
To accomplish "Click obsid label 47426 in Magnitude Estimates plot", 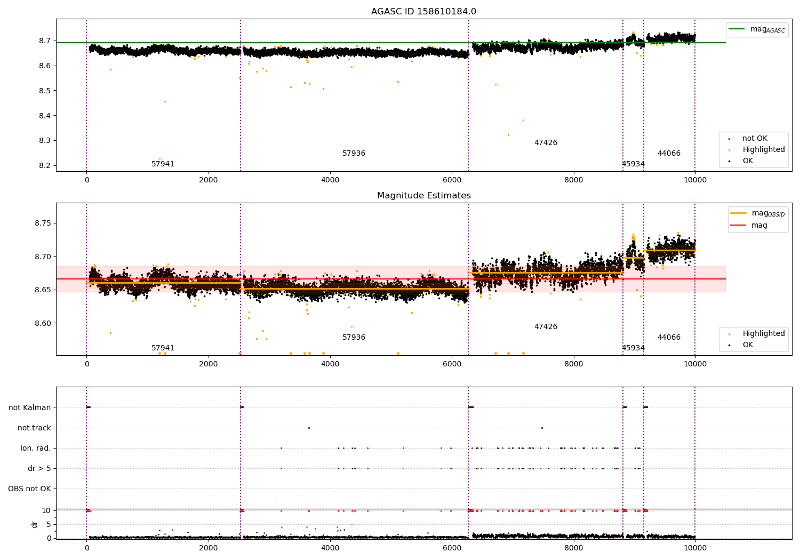I will click(x=546, y=327).
